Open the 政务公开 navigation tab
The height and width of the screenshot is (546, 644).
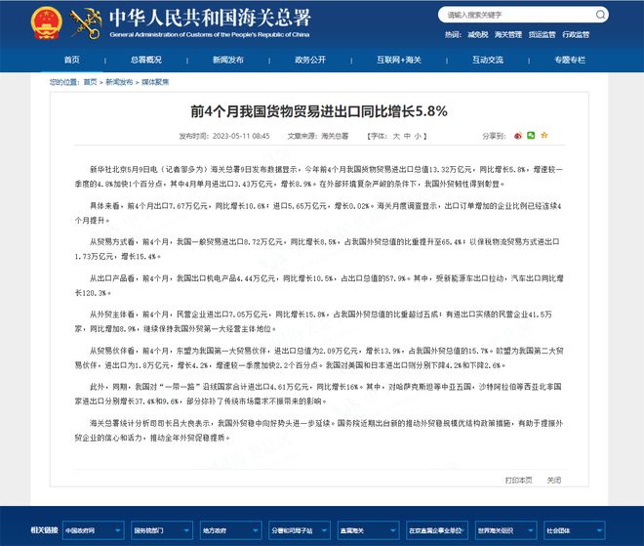pyautogui.click(x=310, y=60)
